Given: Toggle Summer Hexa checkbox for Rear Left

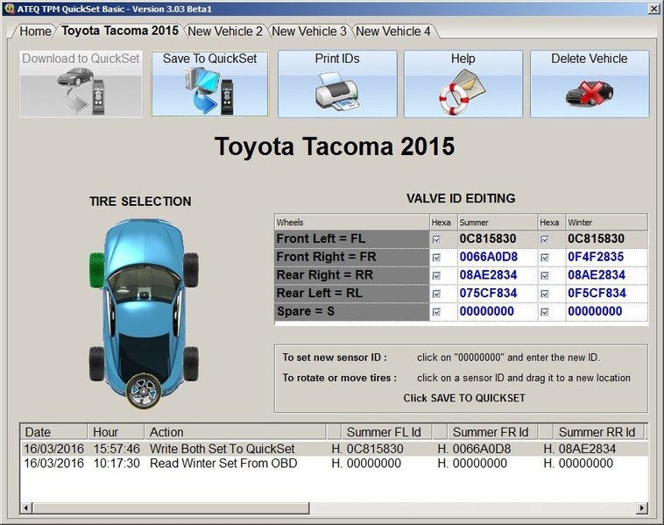Looking at the screenshot, I should (x=436, y=294).
